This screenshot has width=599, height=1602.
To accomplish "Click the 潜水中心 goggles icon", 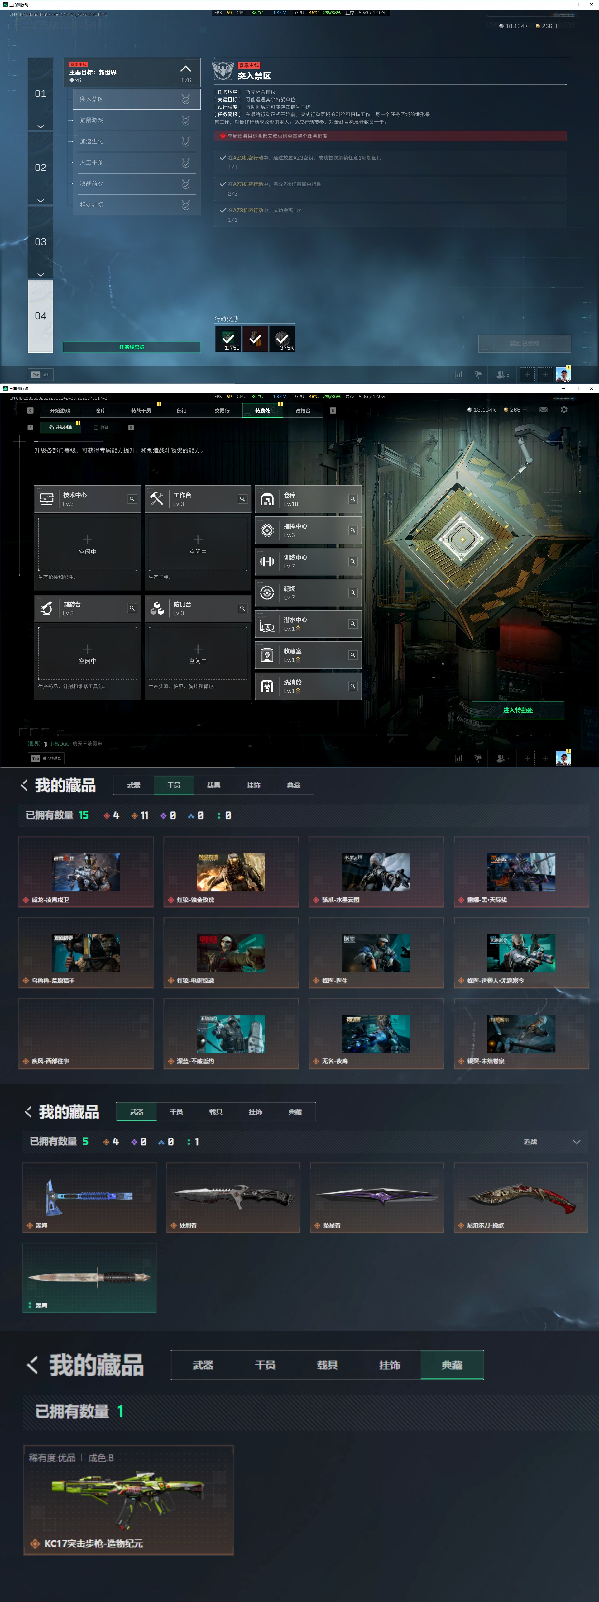I will 267,624.
